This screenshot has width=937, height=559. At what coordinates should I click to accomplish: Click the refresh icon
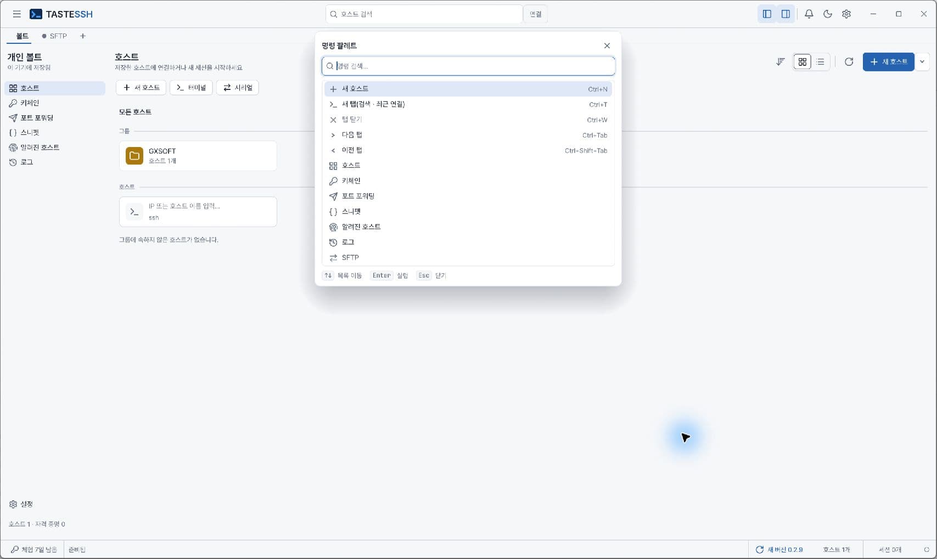(x=849, y=62)
